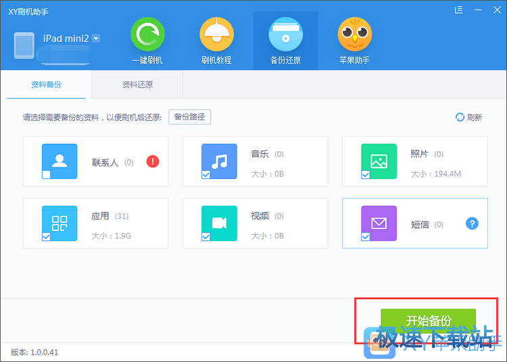Uncheck the 音乐 music checkbox
The width and height of the screenshot is (507, 362).
(x=206, y=175)
